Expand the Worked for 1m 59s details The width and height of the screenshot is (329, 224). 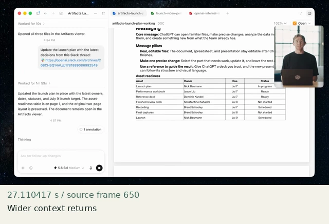[x=34, y=83]
